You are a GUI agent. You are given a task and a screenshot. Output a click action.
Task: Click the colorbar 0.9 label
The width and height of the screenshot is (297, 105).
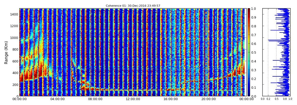click(x=254, y=17)
